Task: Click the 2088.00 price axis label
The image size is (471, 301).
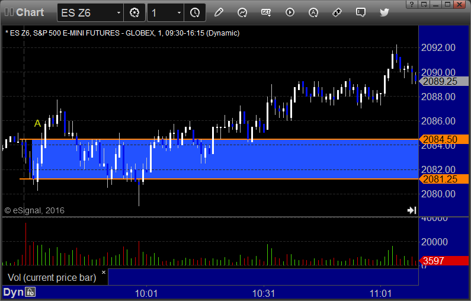Action: [x=438, y=97]
